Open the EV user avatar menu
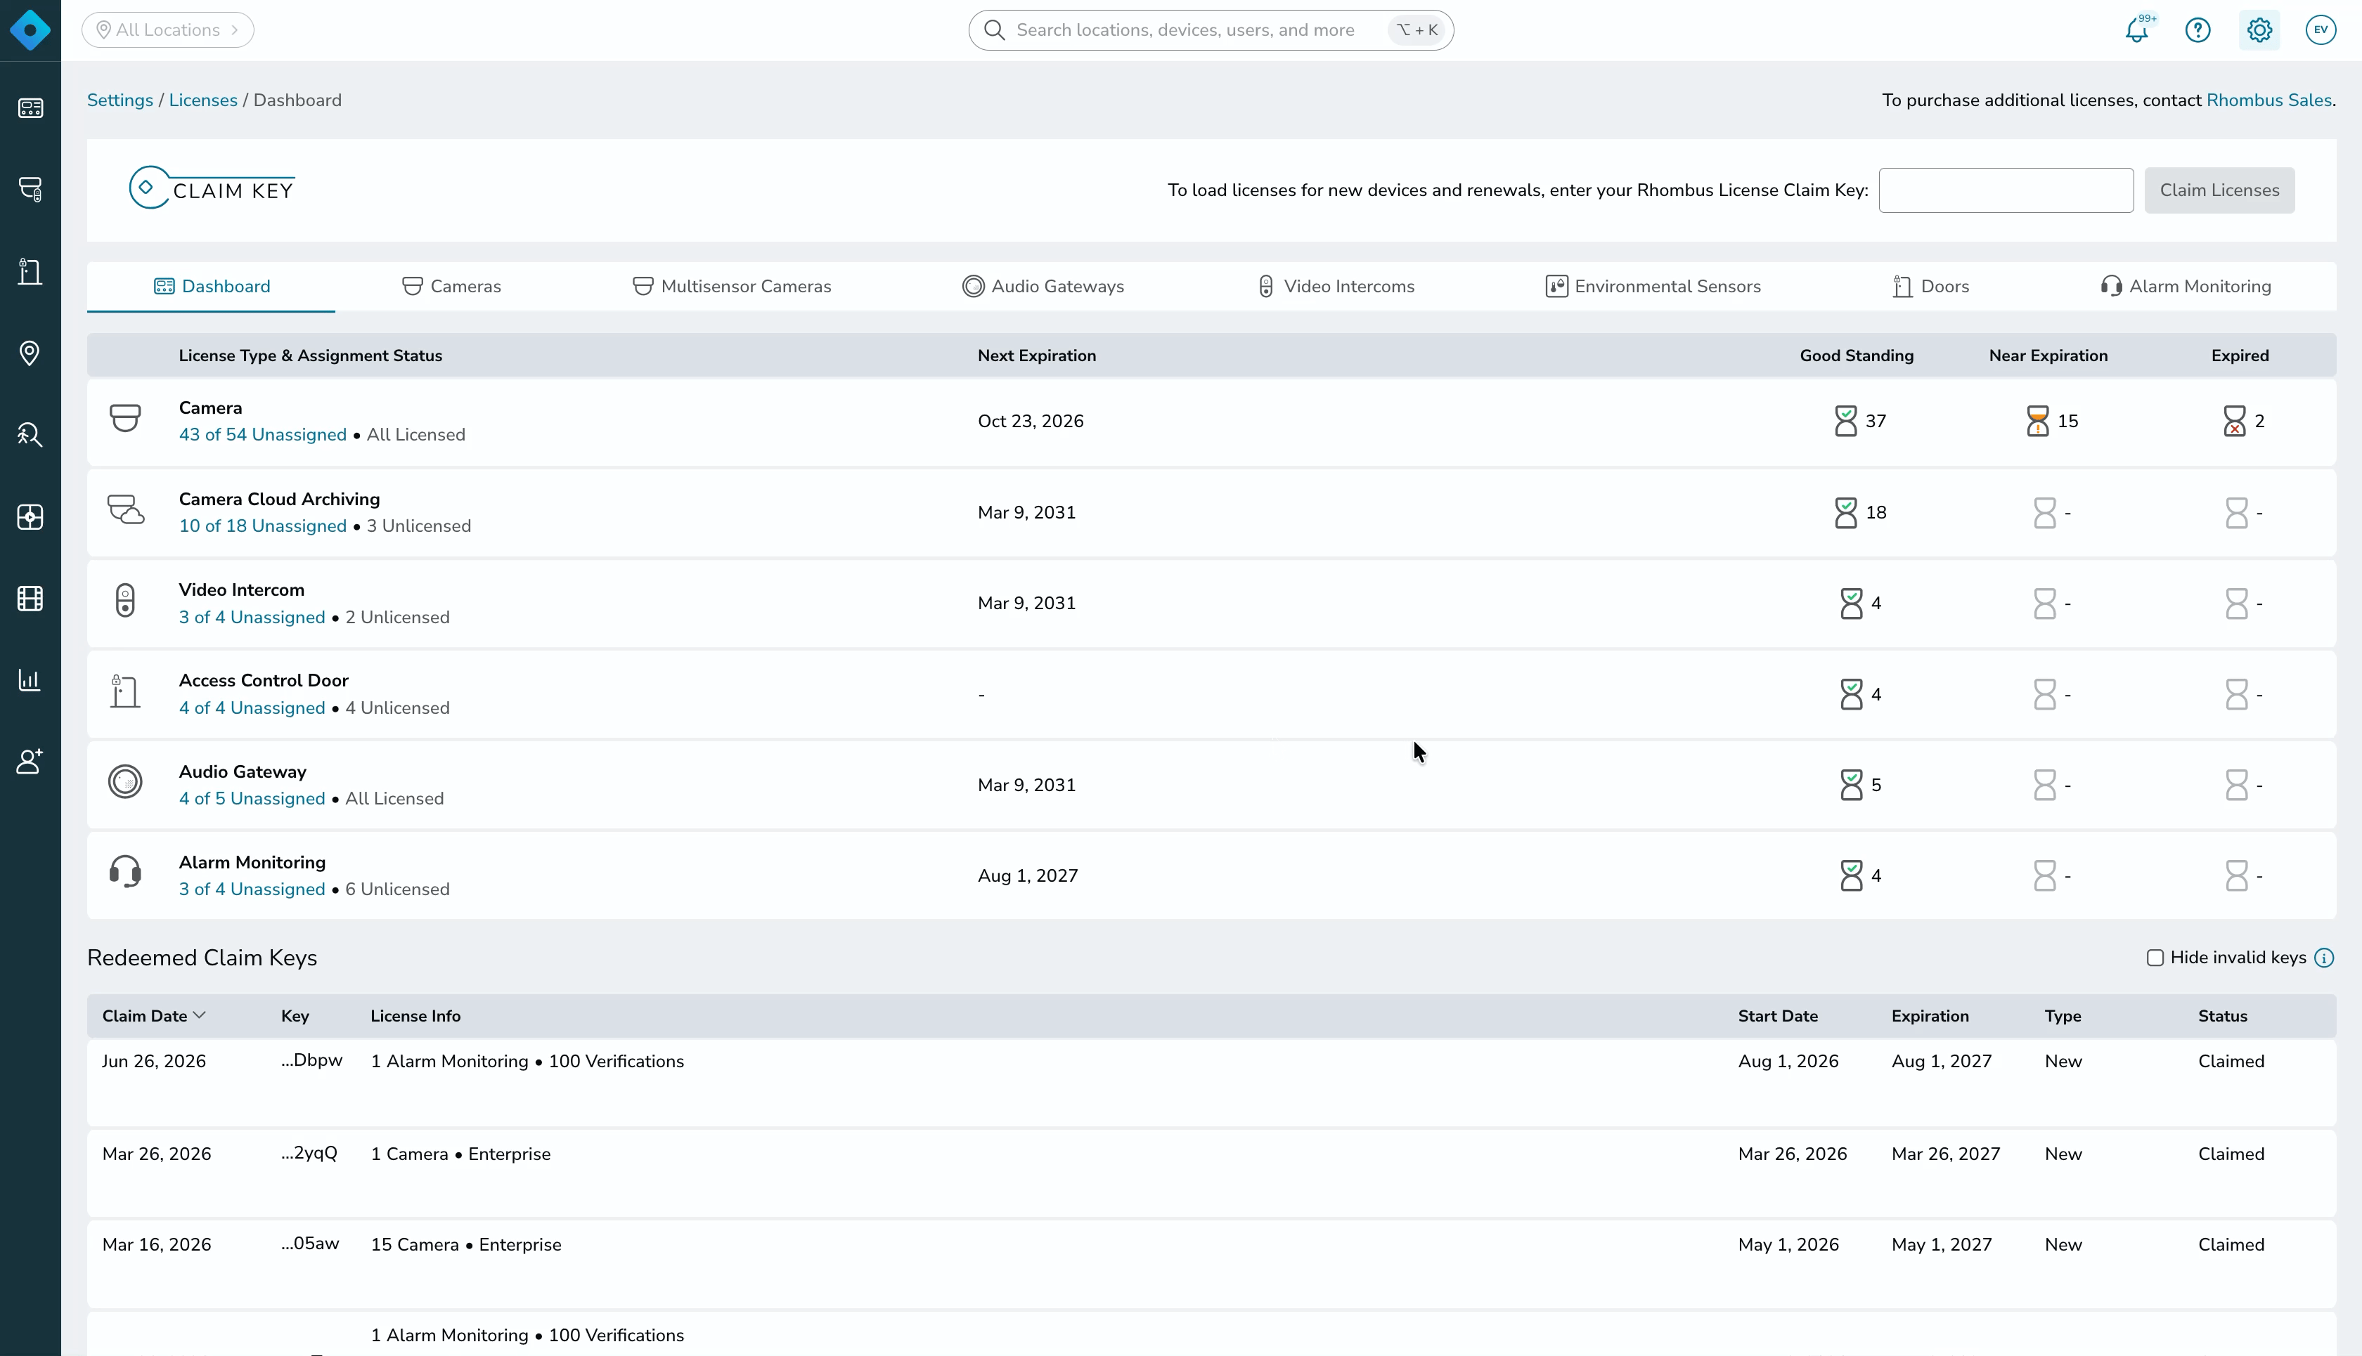The image size is (2362, 1356). [2321, 30]
